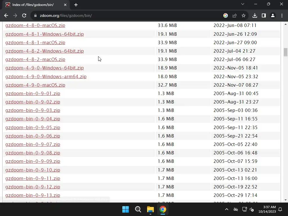Open gzdoom-bin-0-9-12.zip link
Image resolution: width=288 pixels, height=216 pixels.
tap(33, 187)
